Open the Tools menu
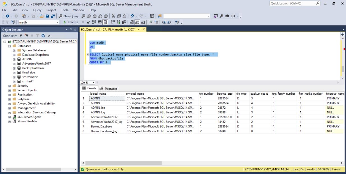 pyautogui.click(x=64, y=10)
